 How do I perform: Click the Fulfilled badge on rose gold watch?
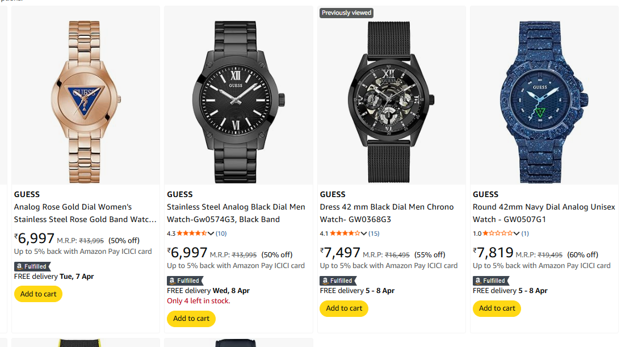point(32,266)
